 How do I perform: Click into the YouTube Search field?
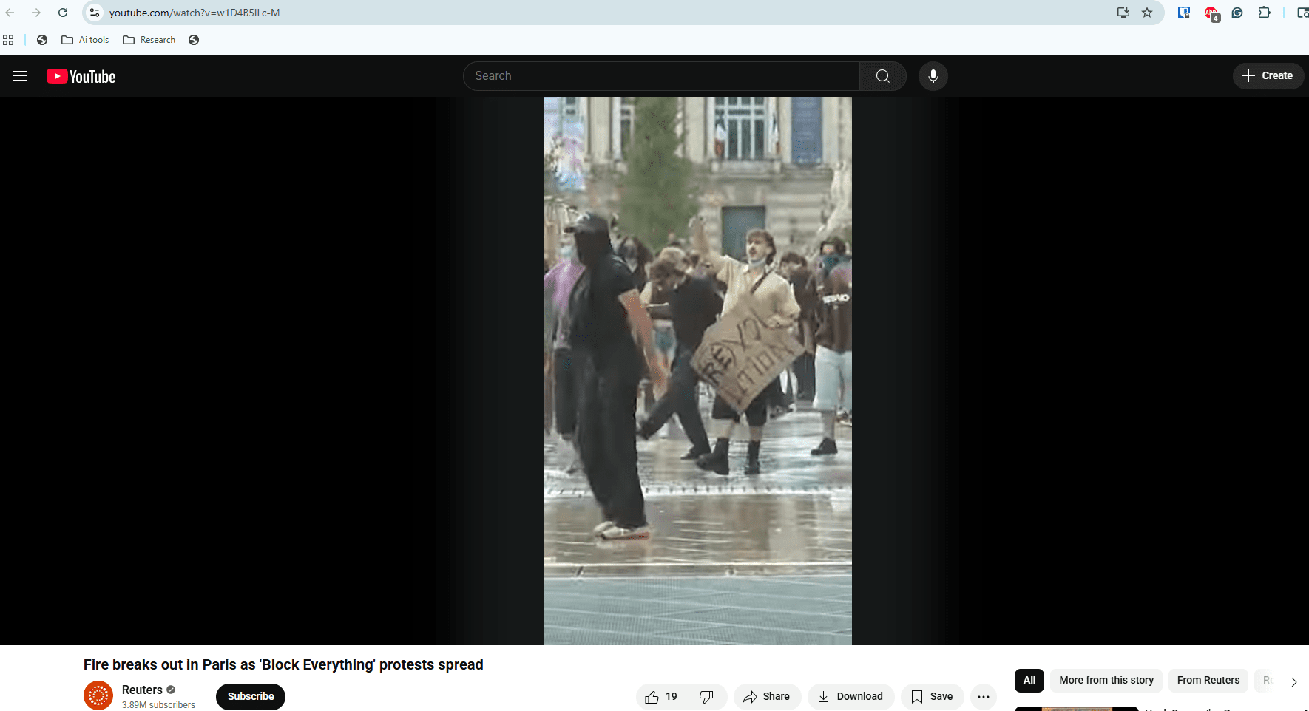click(662, 76)
